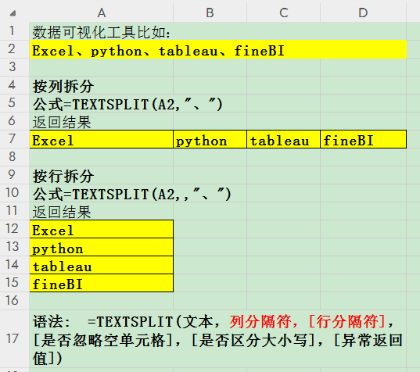Select column A header
Screen dimensions: 420x372
click(x=101, y=13)
